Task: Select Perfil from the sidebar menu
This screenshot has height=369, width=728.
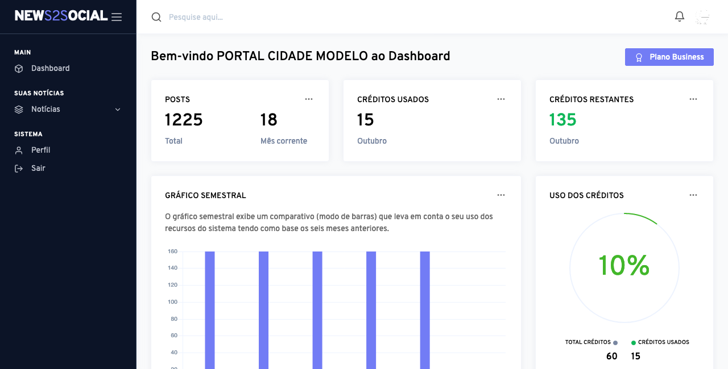Action: click(x=40, y=150)
